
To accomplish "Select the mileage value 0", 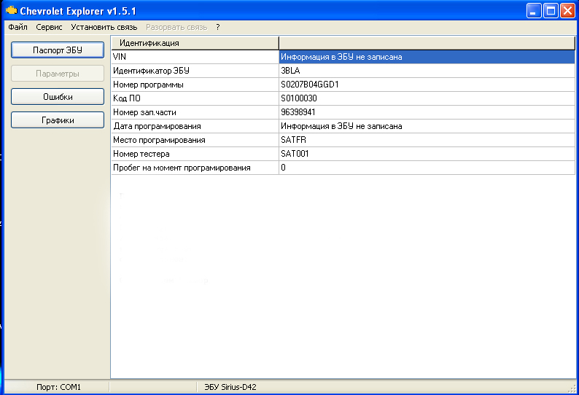I will (x=427, y=168).
